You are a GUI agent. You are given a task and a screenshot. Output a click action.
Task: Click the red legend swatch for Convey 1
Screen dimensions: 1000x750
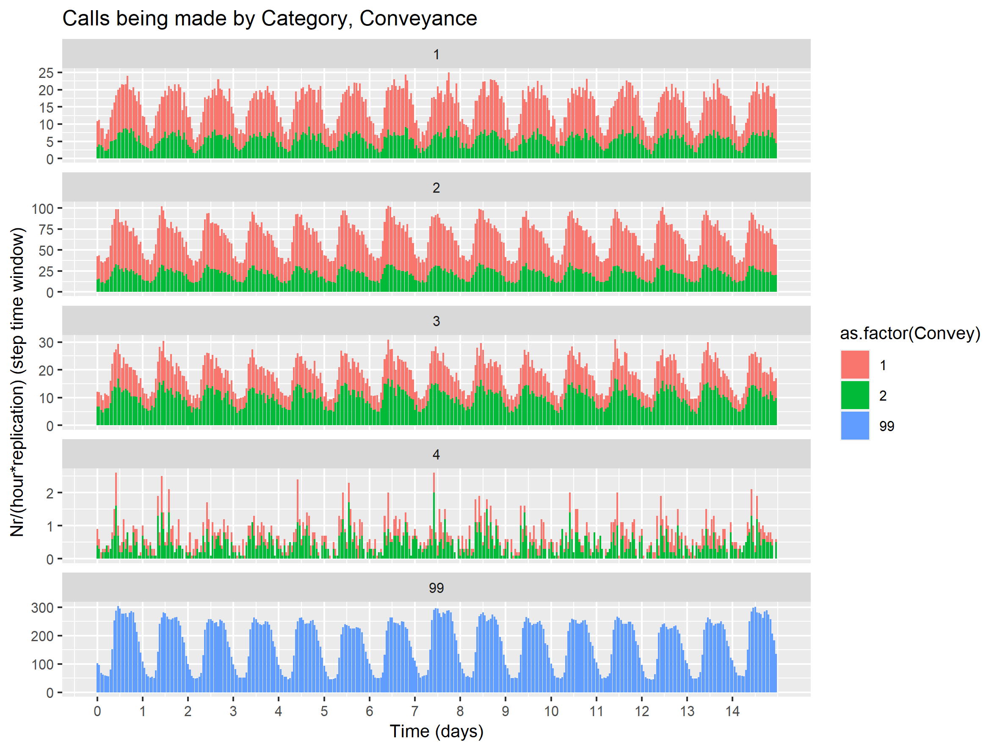pos(854,364)
